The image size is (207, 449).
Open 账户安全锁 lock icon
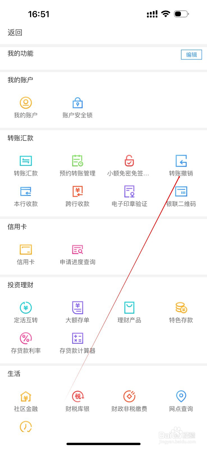78,103
